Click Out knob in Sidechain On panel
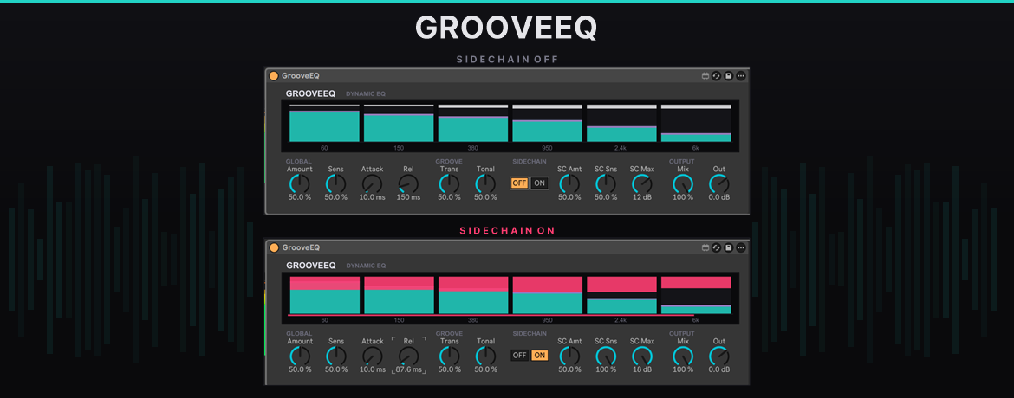The height and width of the screenshot is (398, 1014). pos(719,356)
